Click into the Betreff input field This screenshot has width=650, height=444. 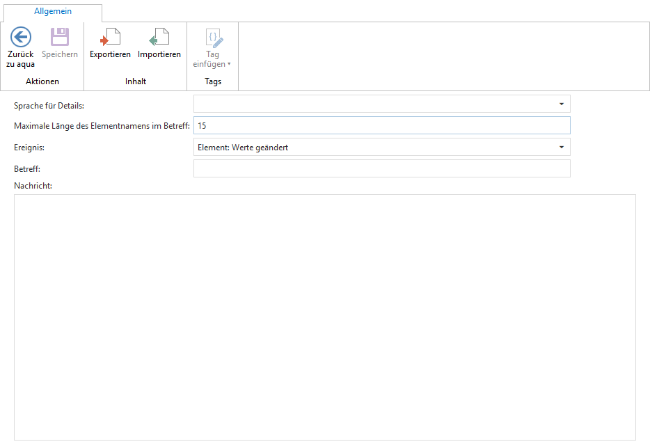pyautogui.click(x=381, y=168)
